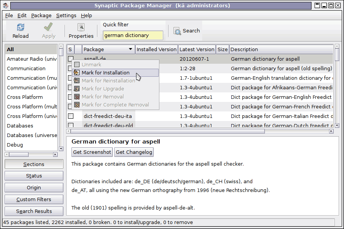Click the Mark for Reinstallation icon
Image resolution: width=344 pixels, height=229 pixels.
76,81
